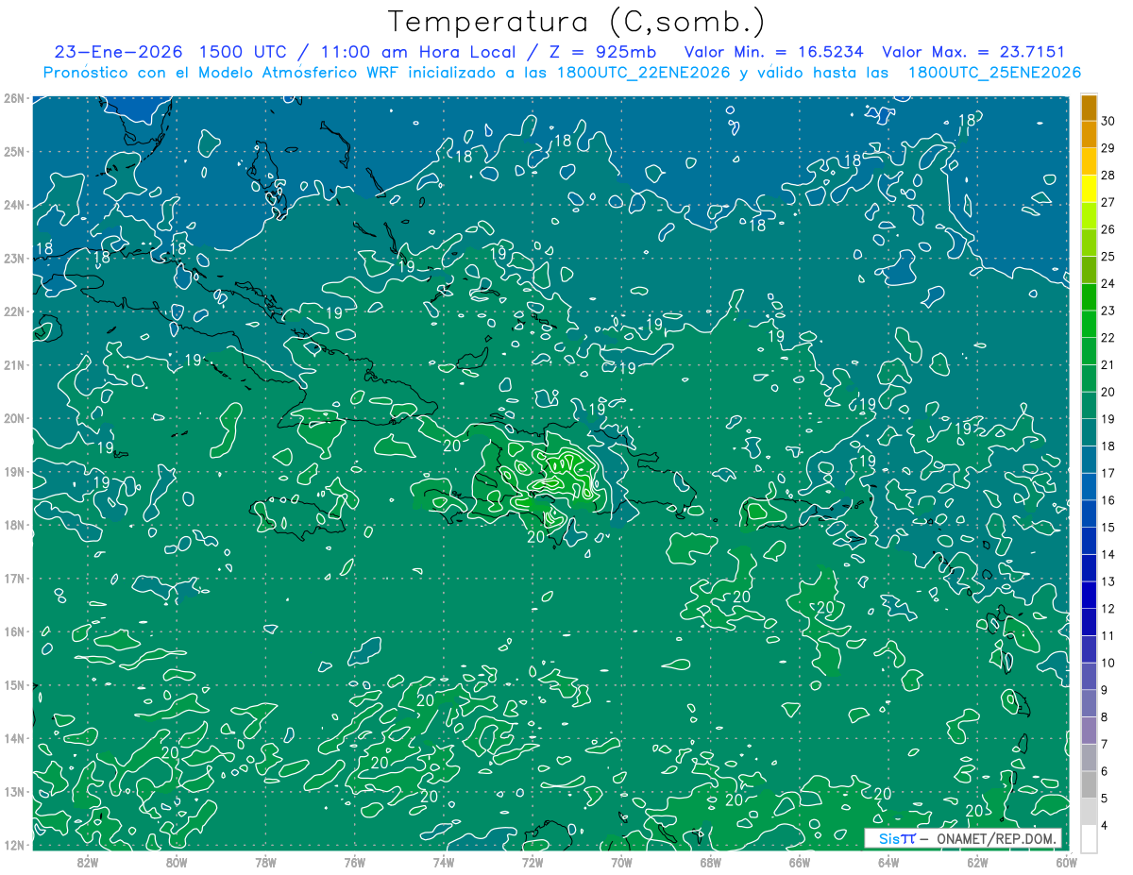Click the "Valor Min. = 16.5234" readout
Image resolution: width=1133 pixels, height=875 pixels.
click(773, 52)
